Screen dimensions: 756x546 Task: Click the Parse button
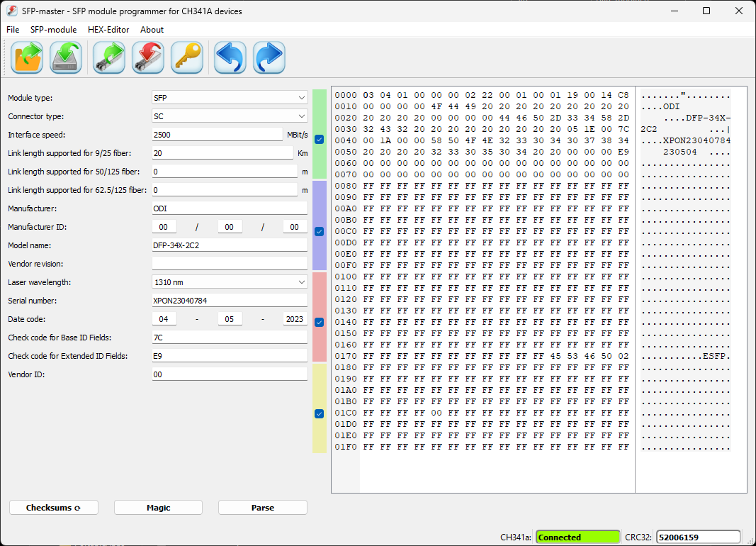[x=262, y=508]
